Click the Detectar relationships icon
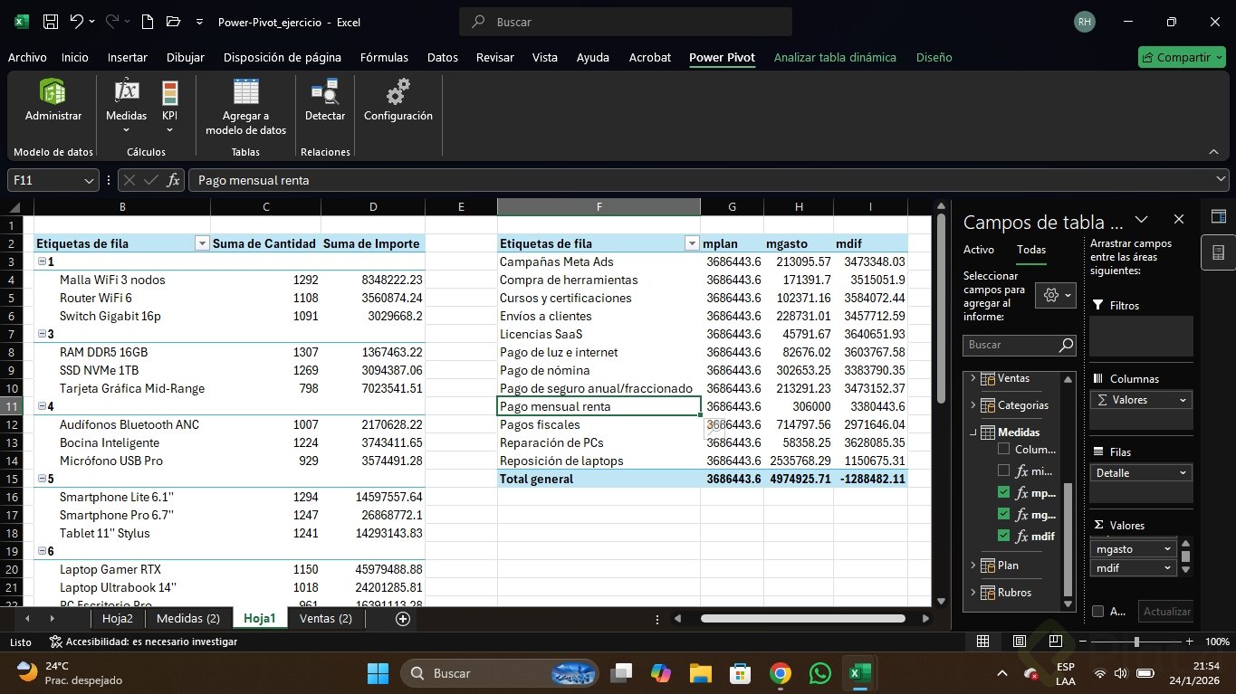Screen dimensions: 1236x694 coord(324,100)
